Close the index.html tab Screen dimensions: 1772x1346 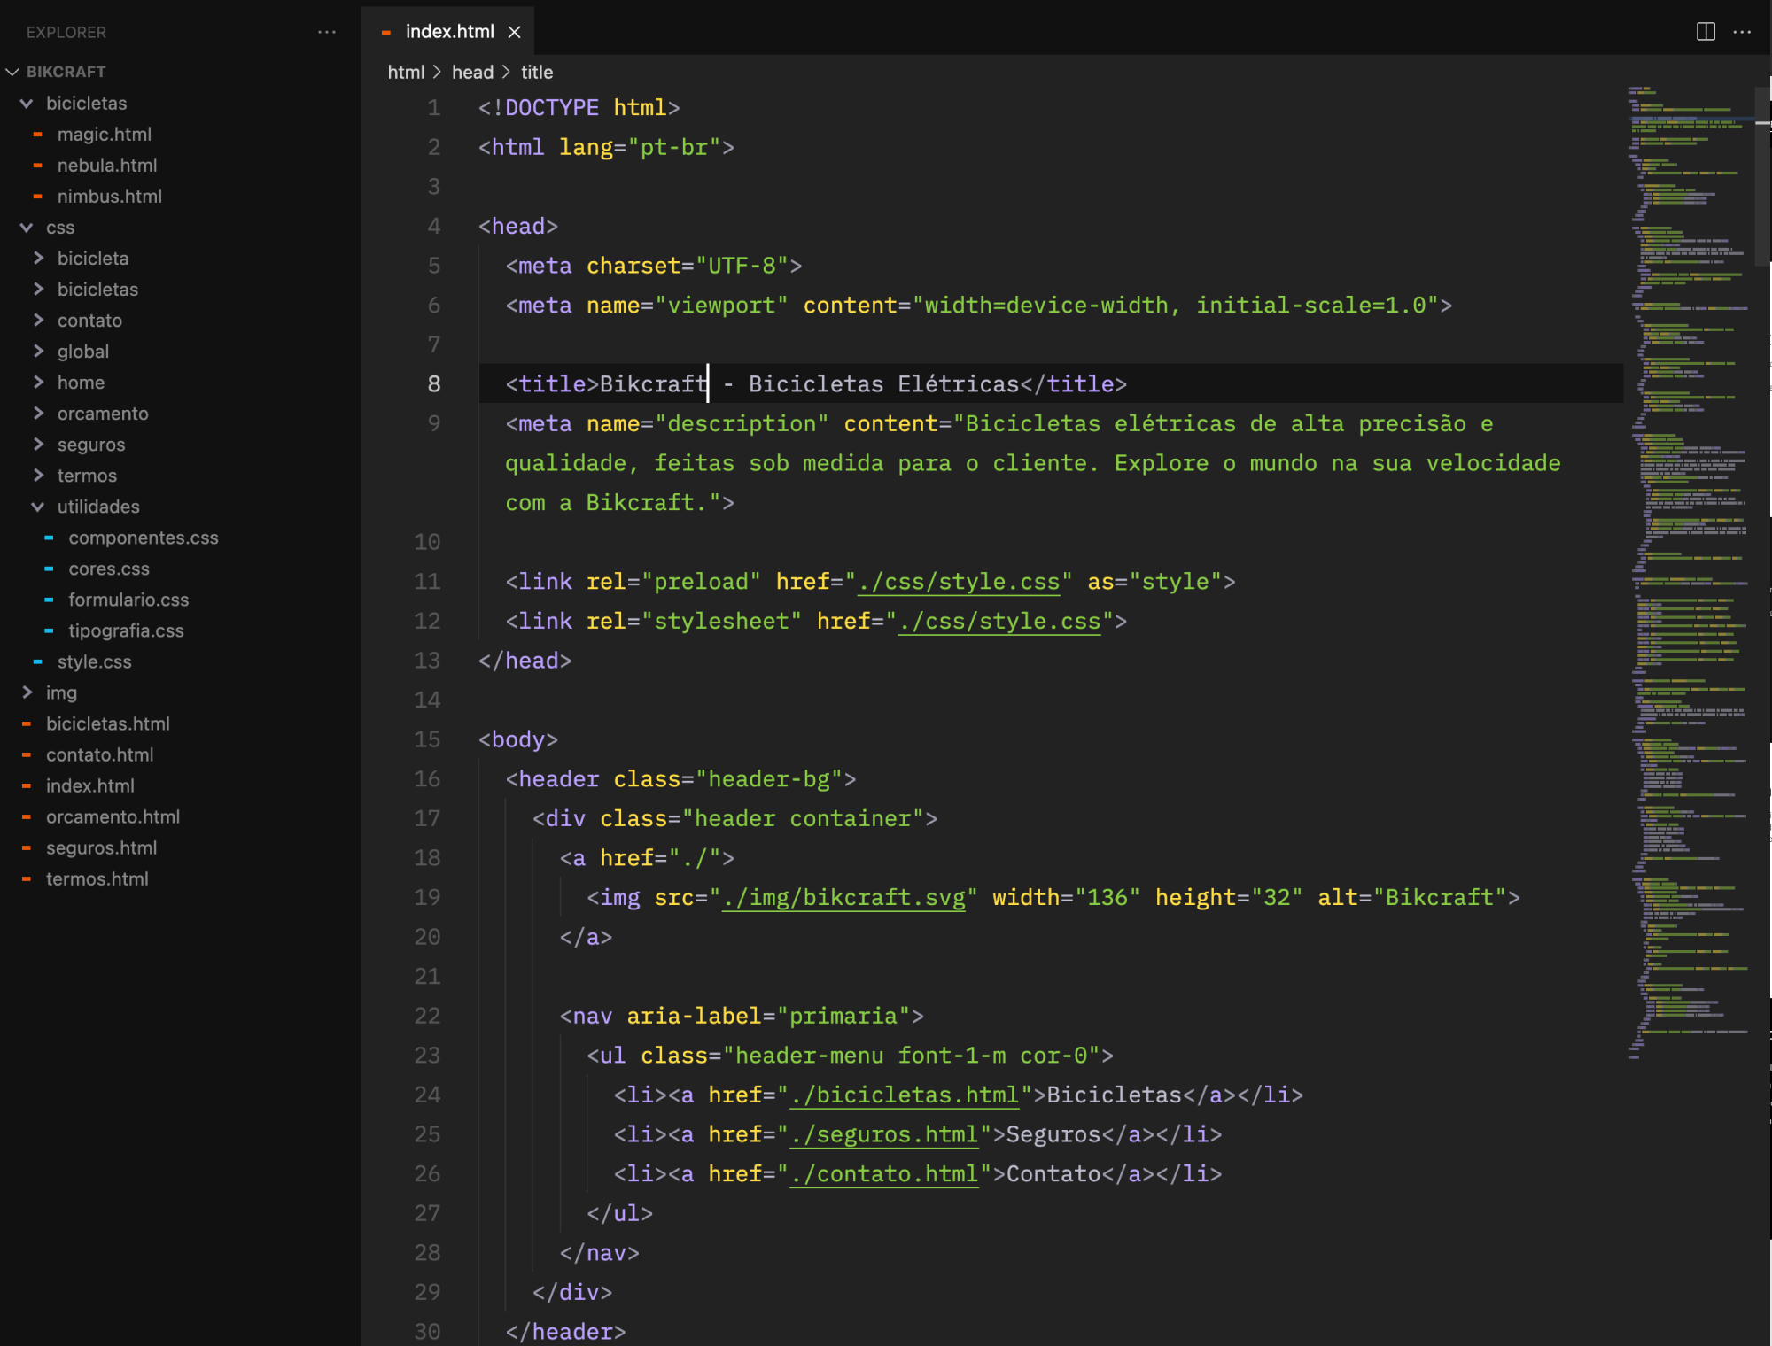pyautogui.click(x=514, y=32)
